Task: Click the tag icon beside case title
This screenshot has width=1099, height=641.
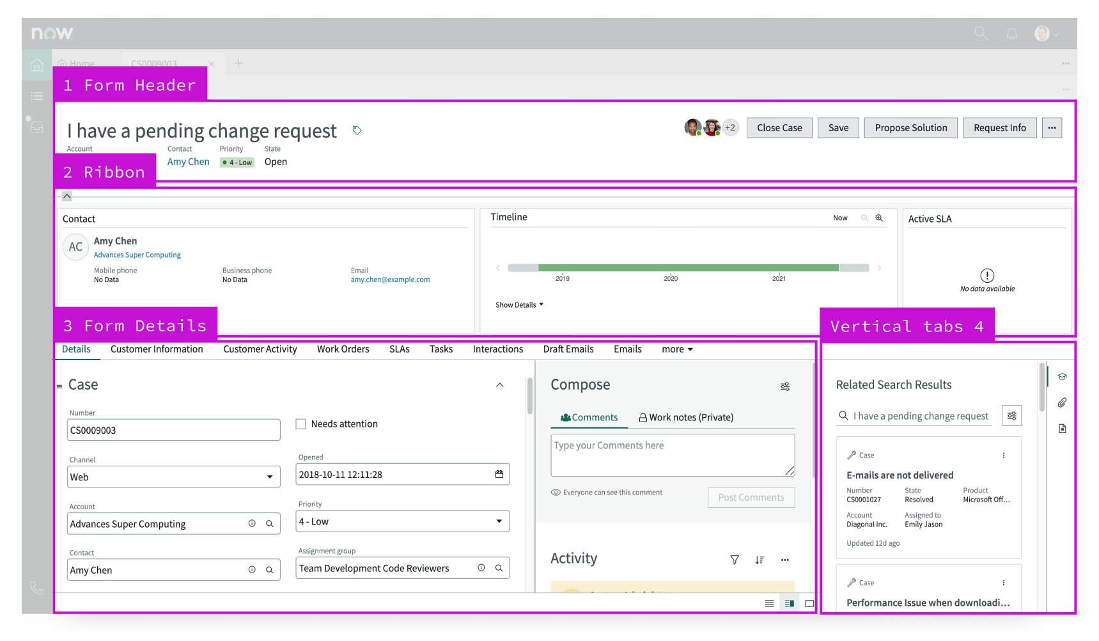Action: click(x=357, y=131)
